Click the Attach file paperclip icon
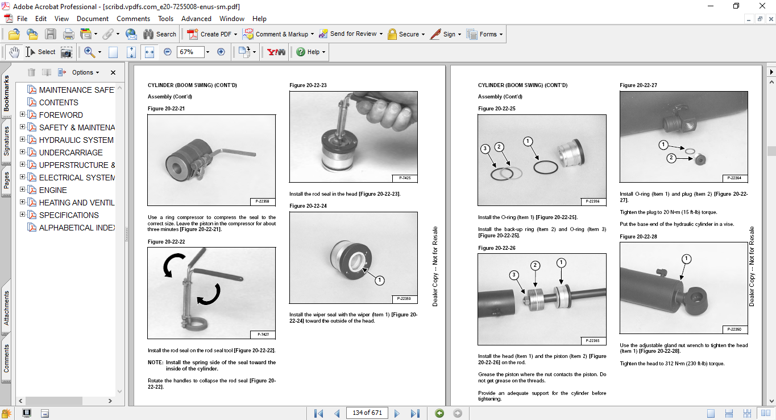 [107, 34]
